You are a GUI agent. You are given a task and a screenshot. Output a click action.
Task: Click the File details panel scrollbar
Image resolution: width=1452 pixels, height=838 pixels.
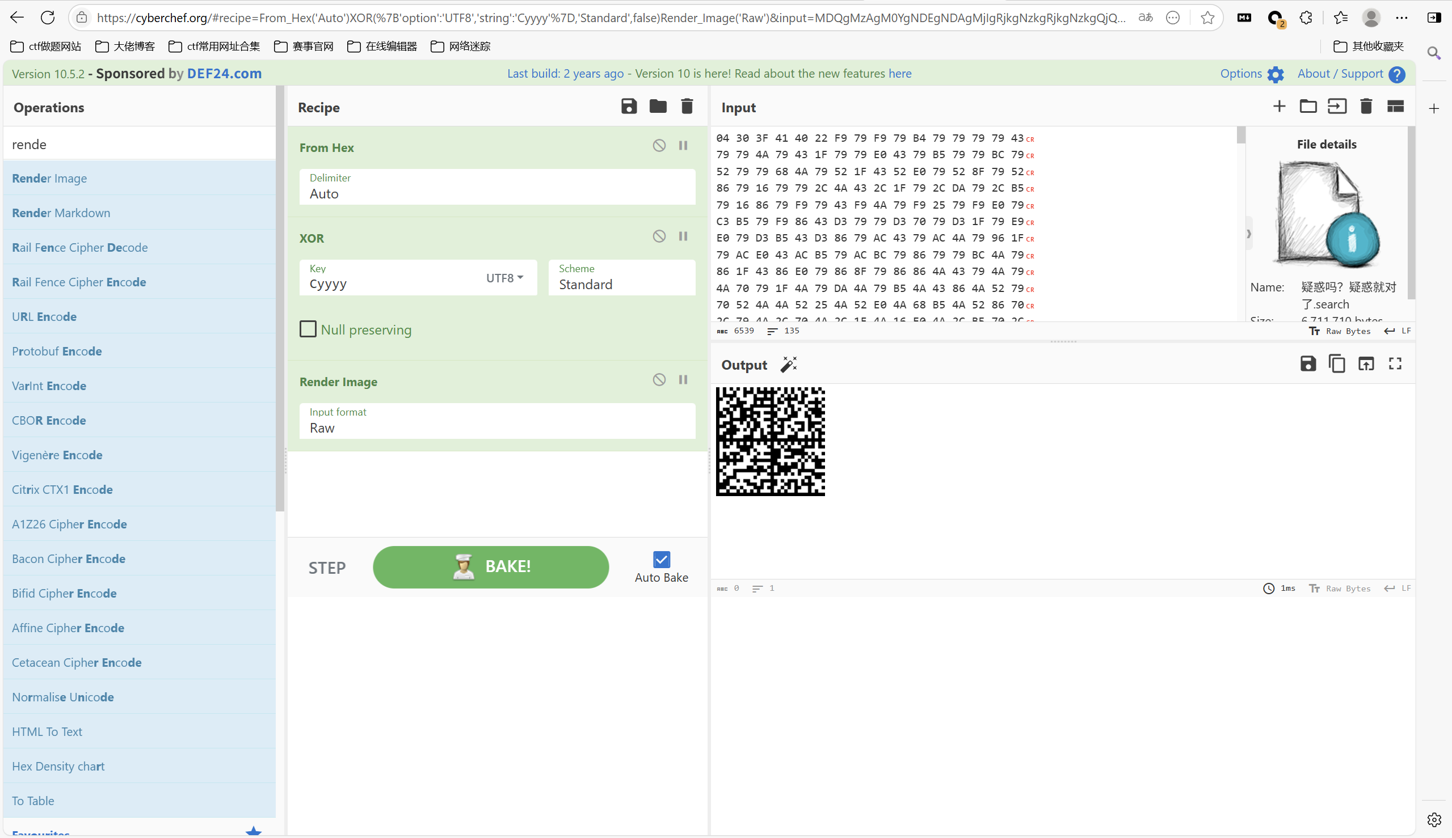point(1411,213)
